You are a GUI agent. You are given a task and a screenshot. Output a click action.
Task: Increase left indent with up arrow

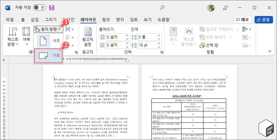point(127,35)
